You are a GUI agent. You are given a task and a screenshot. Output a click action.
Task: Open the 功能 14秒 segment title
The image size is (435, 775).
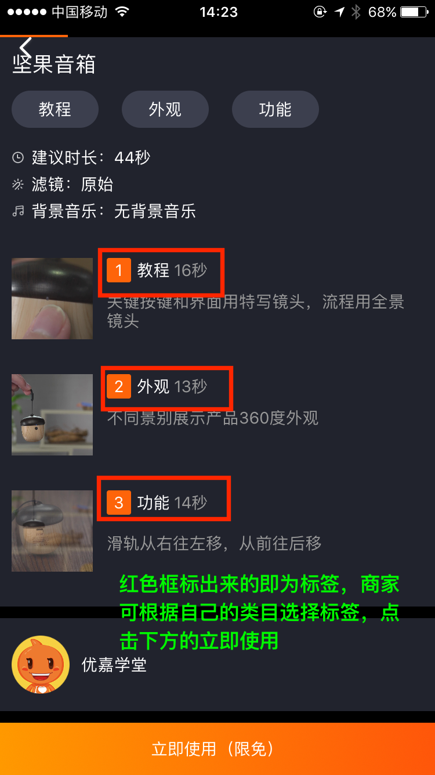point(172,503)
